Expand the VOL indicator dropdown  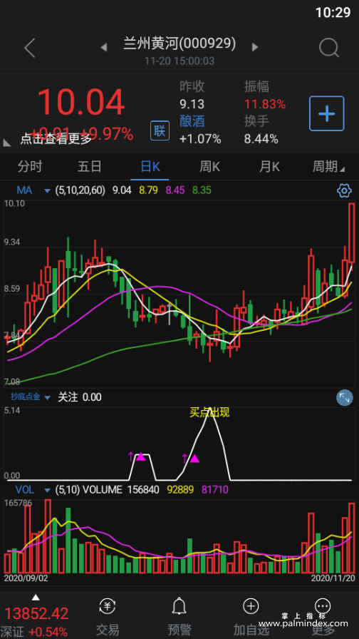tap(48, 489)
